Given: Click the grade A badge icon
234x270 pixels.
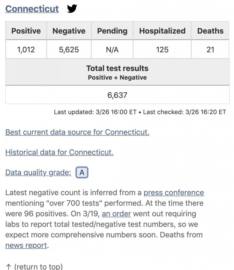Looking at the screenshot, I should point(82,173).
